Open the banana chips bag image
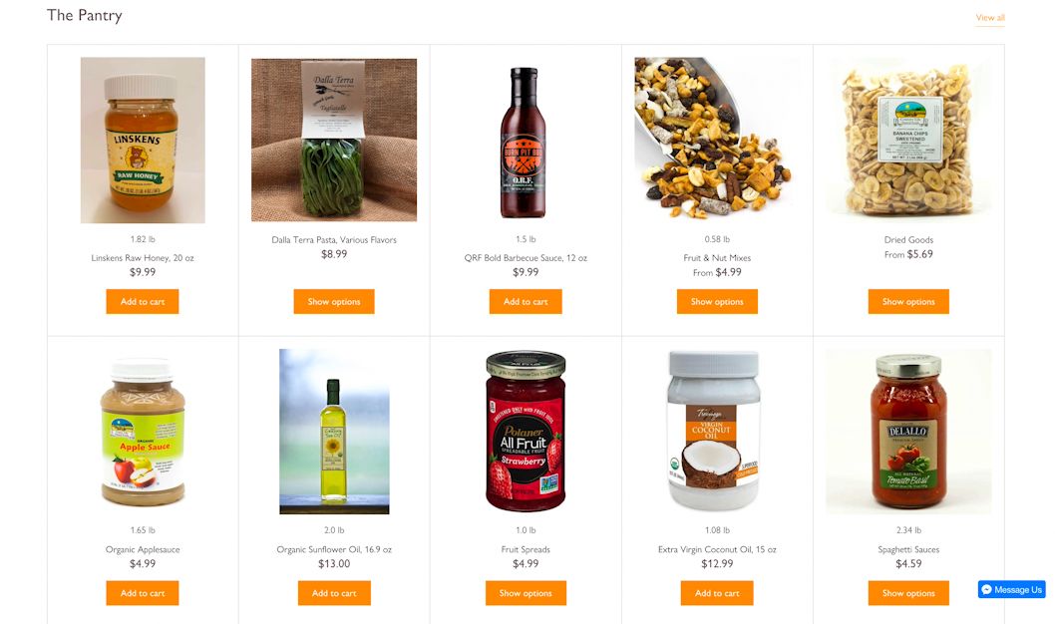 click(908, 140)
